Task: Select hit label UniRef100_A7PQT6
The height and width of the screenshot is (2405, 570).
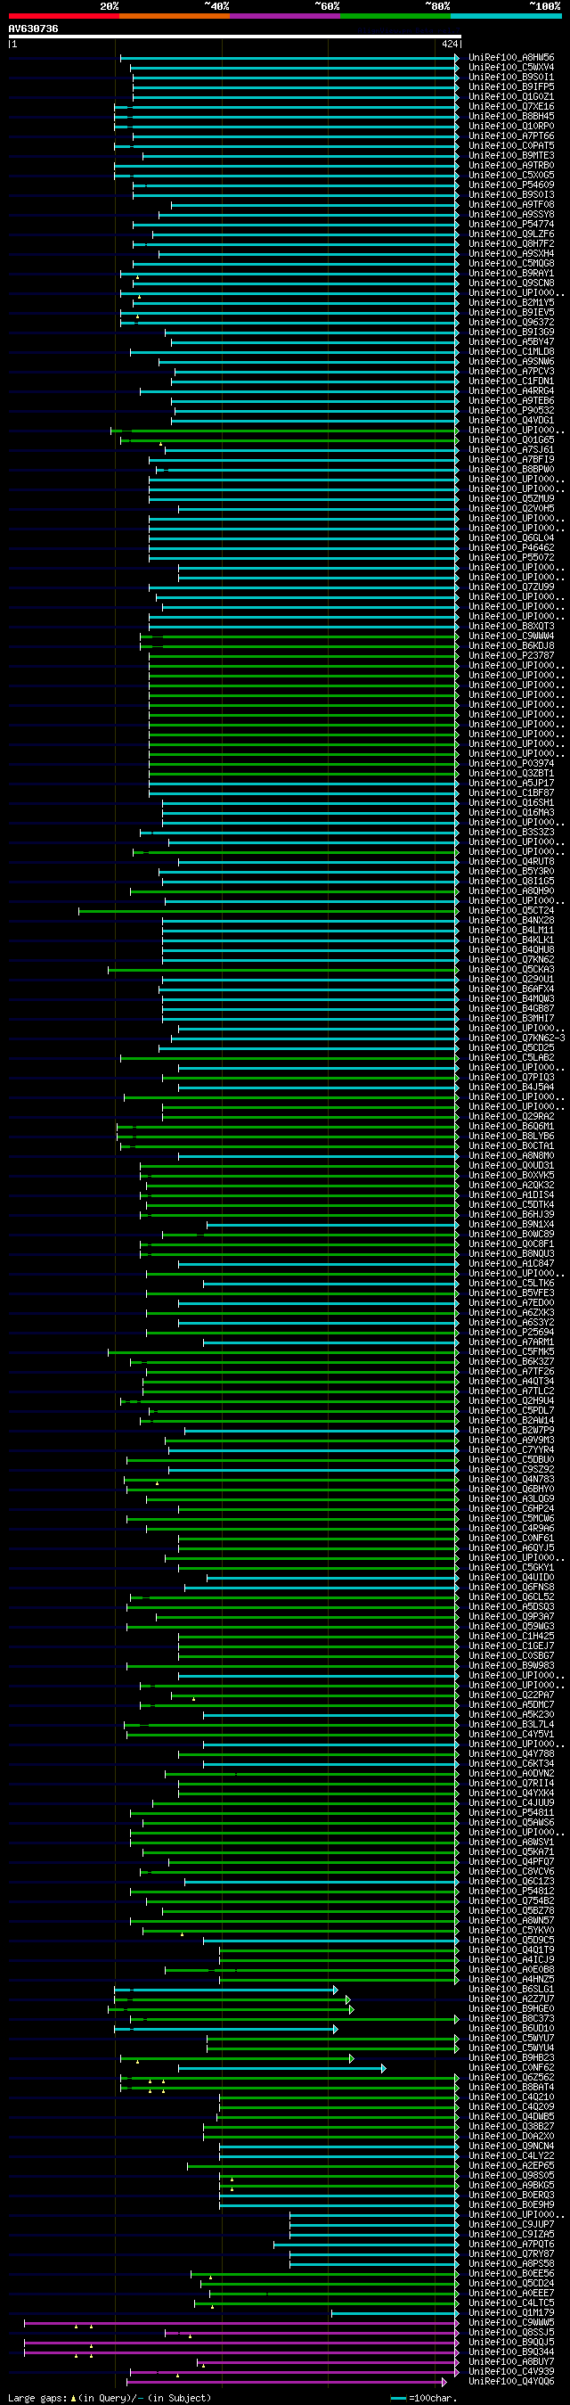Action: tap(511, 2245)
